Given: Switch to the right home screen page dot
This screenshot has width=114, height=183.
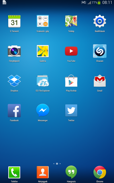Looking at the screenshot, I should 60,164.
